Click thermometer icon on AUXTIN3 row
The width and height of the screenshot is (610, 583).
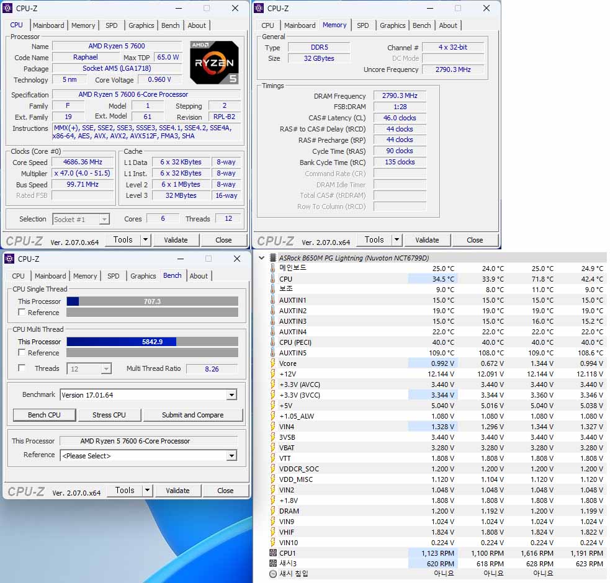272,321
